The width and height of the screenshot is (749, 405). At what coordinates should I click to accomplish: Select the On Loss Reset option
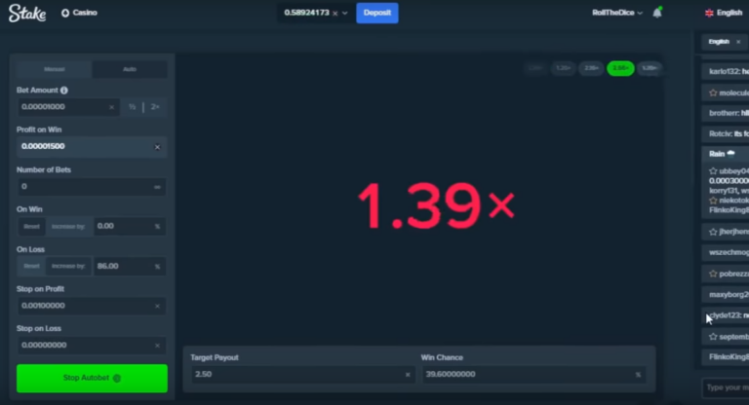click(31, 266)
